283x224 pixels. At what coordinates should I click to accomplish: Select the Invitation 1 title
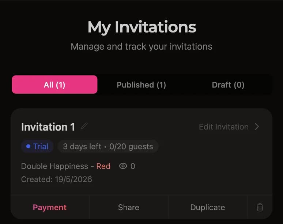click(48, 127)
